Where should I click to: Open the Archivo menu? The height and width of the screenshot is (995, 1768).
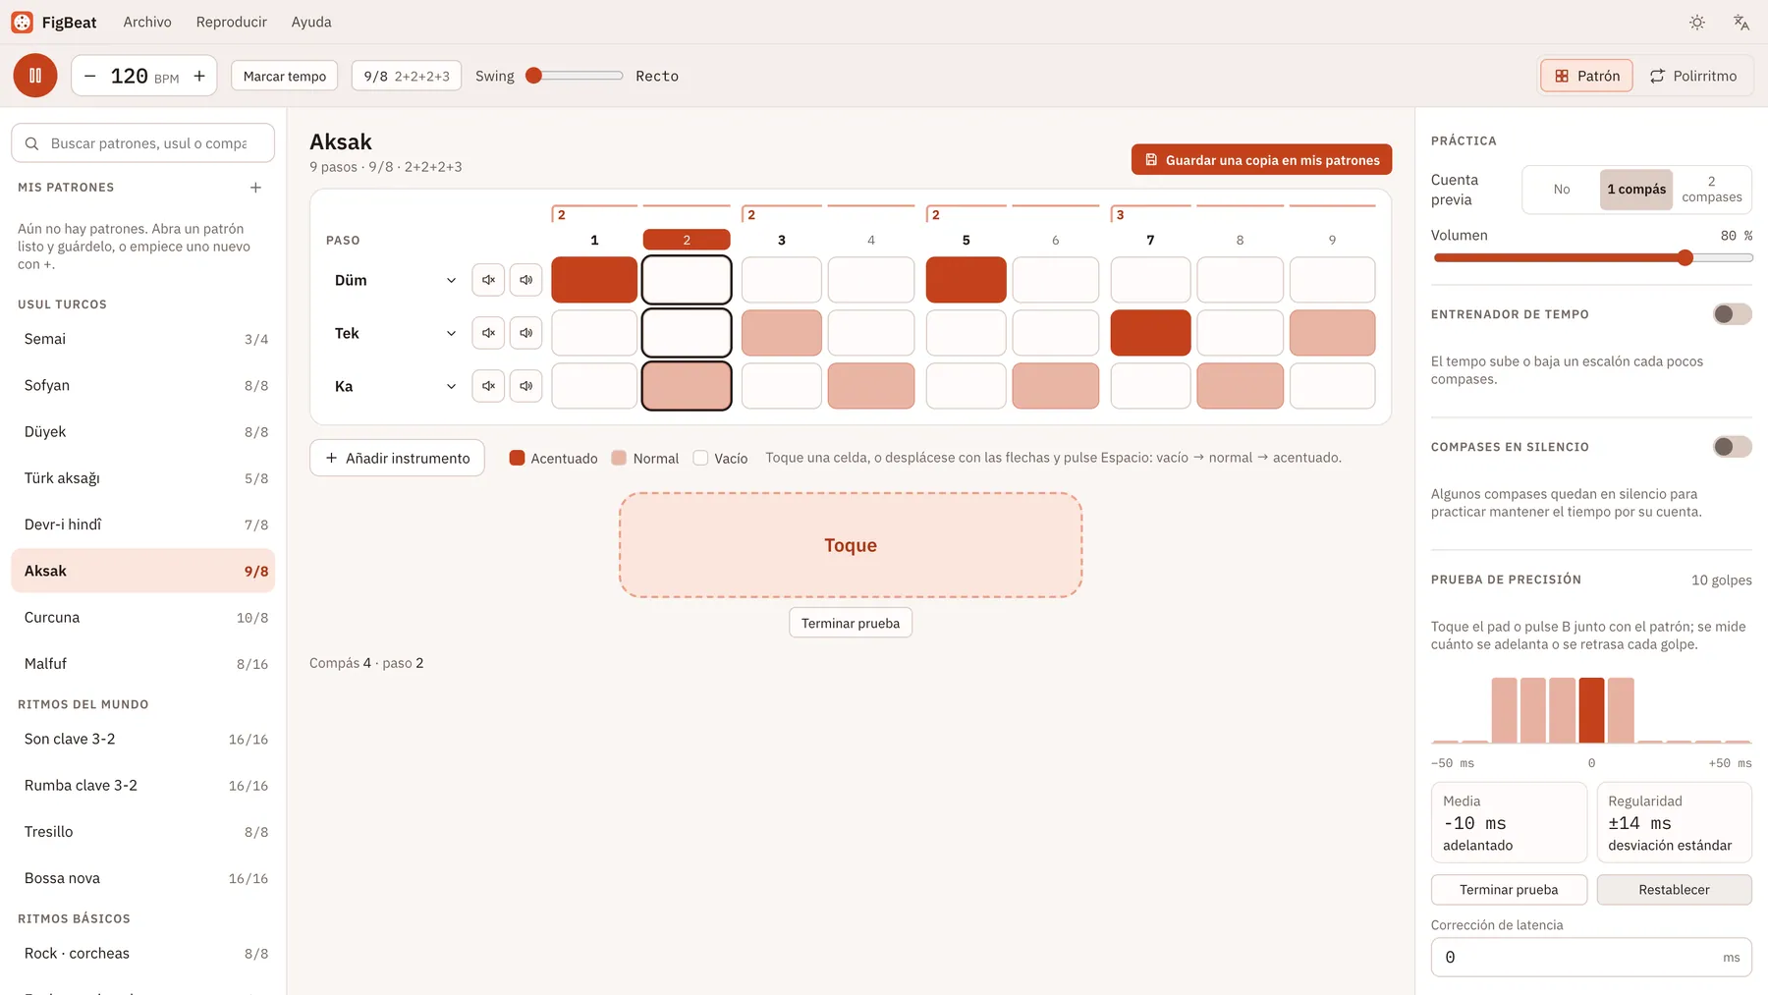point(147,22)
